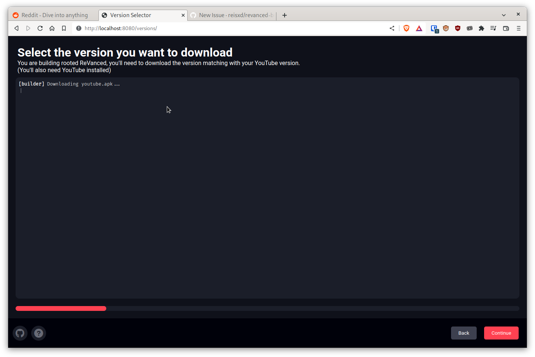Open the help question mark icon
The image size is (535, 357).
pyautogui.click(x=39, y=333)
